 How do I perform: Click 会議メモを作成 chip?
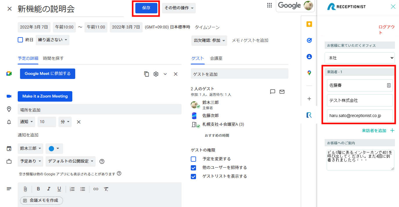tap(41, 201)
